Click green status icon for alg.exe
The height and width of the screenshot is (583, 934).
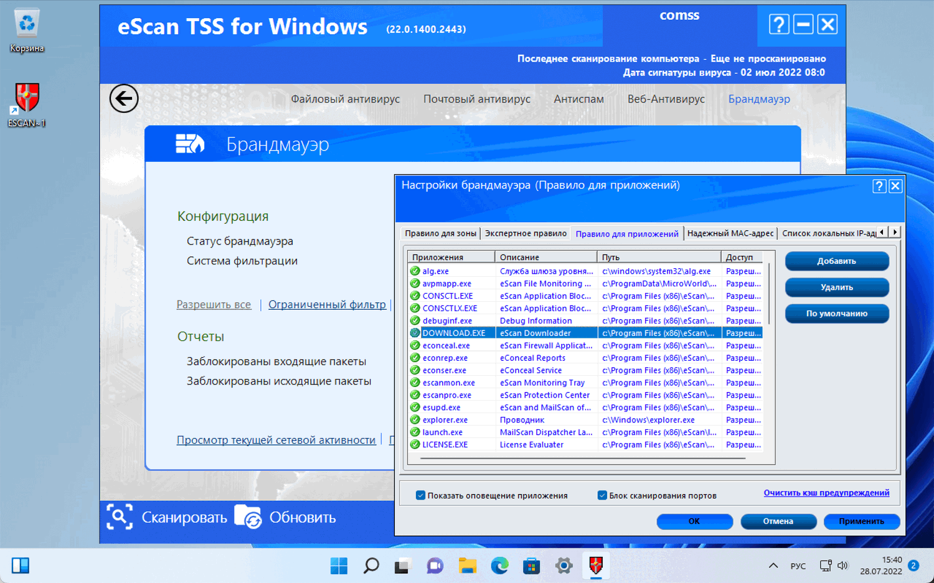tap(415, 271)
